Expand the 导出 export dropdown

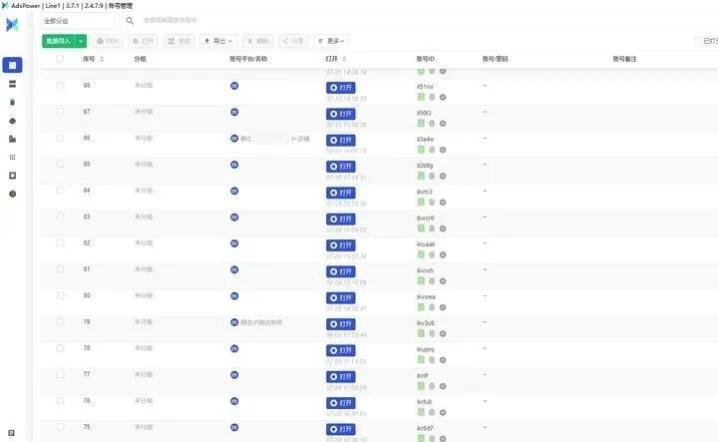[x=218, y=41]
